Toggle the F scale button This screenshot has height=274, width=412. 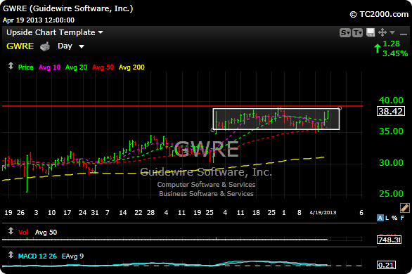tap(402, 218)
